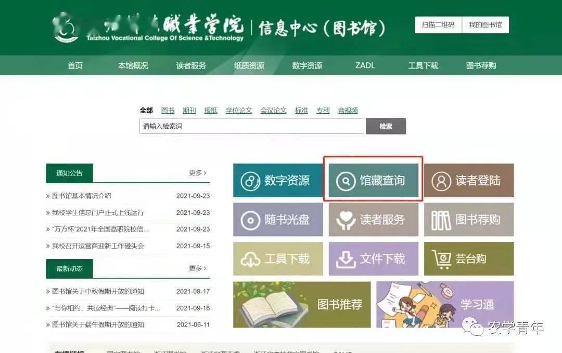This screenshot has width=562, height=353.
Task: Switch to the 学位论文 search tab
Action: click(x=239, y=111)
